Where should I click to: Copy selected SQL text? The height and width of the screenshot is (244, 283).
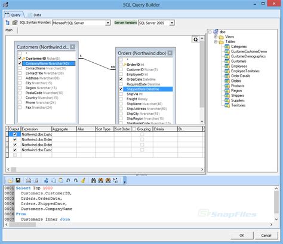(x=54, y=181)
